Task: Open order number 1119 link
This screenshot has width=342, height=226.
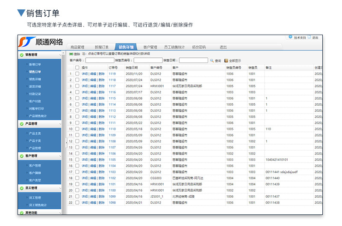Action: point(112,74)
